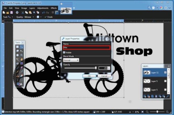Select the Rectangle Select tool
This screenshot has height=115, width=174.
18,47
